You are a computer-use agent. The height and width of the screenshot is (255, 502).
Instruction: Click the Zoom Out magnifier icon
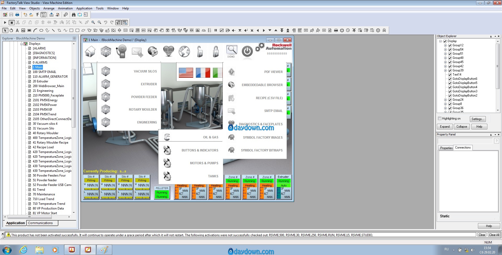click(99, 22)
